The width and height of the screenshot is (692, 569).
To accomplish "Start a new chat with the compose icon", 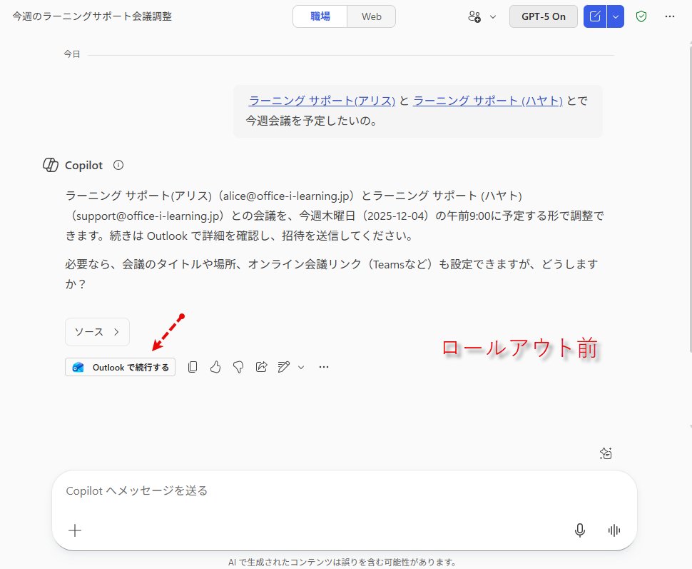I will click(596, 16).
